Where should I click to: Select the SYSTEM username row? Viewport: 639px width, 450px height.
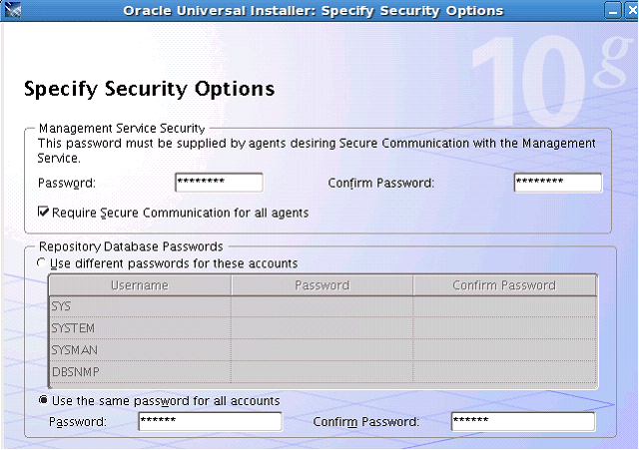click(139, 328)
